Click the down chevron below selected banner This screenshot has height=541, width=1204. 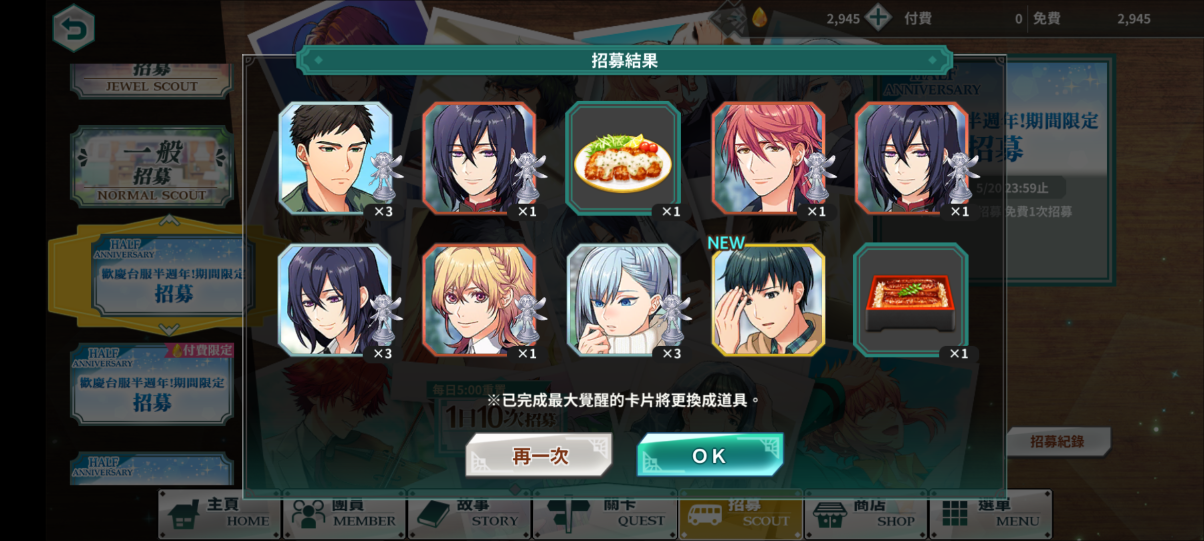169,329
